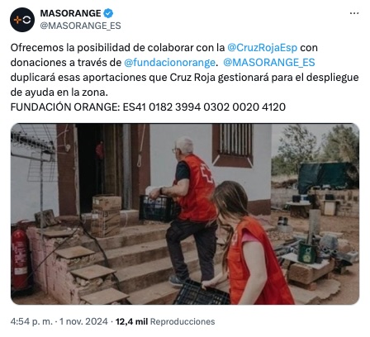
Task: Click the fire extinguisher in the photo
Action: tap(20, 258)
